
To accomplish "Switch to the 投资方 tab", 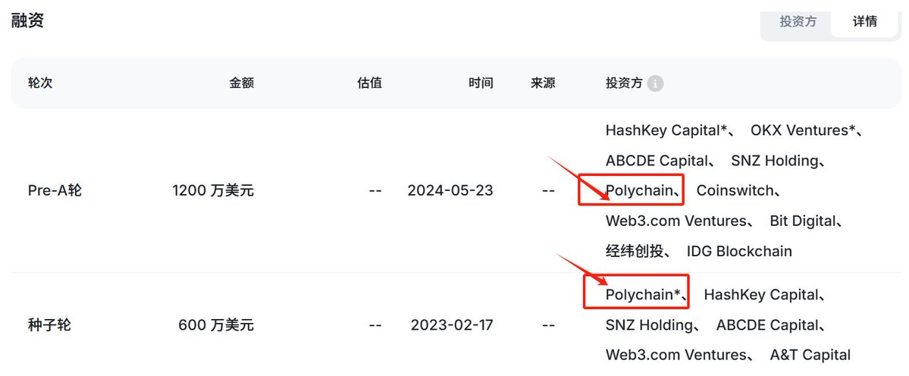I will (x=798, y=21).
